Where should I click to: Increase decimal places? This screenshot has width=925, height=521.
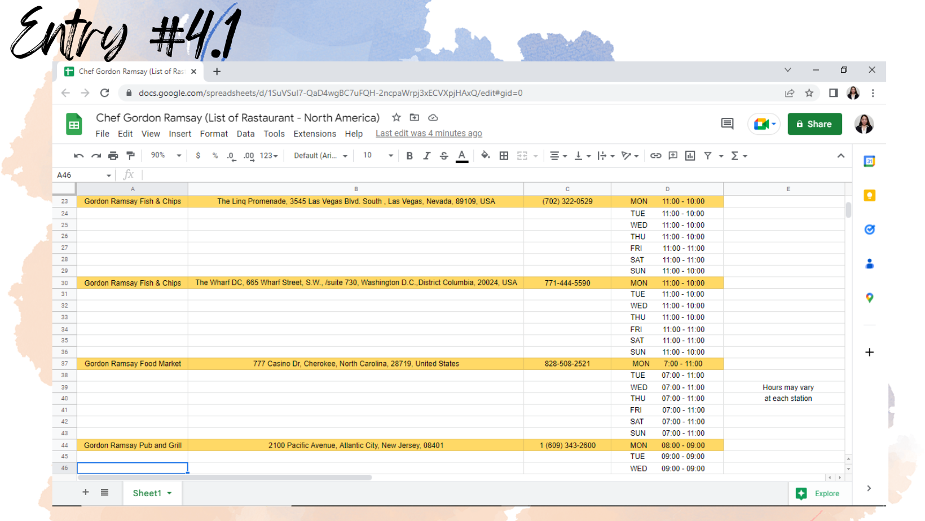point(249,156)
